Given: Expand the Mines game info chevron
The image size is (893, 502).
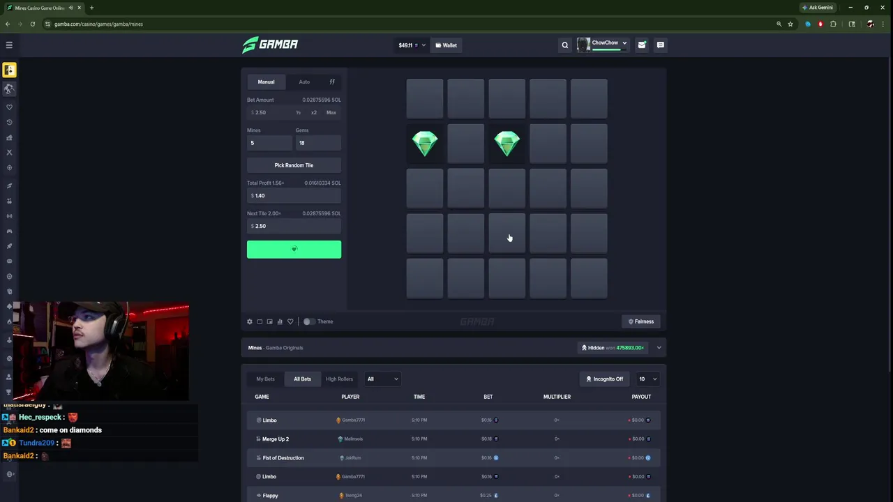Looking at the screenshot, I should [659, 347].
